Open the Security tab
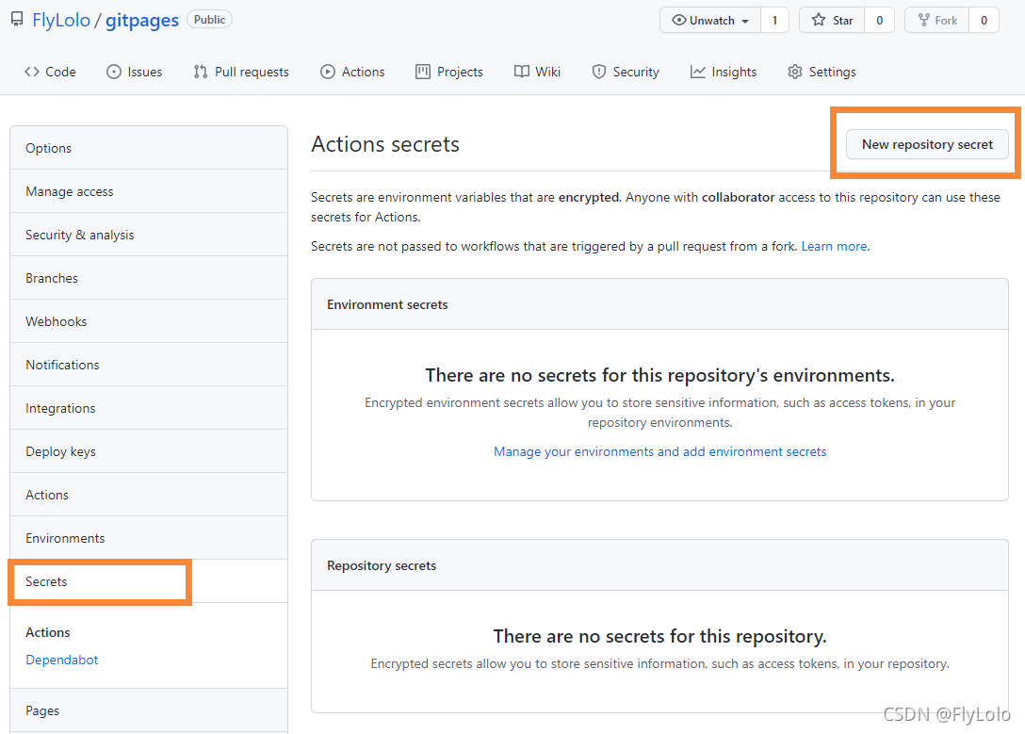Viewport: 1025px width, 734px height. pyautogui.click(x=626, y=72)
